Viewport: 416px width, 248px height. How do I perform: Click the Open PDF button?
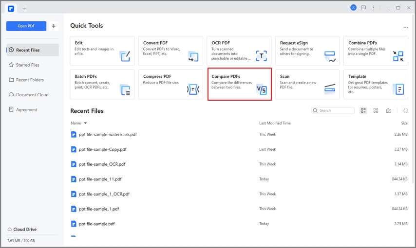click(26, 26)
